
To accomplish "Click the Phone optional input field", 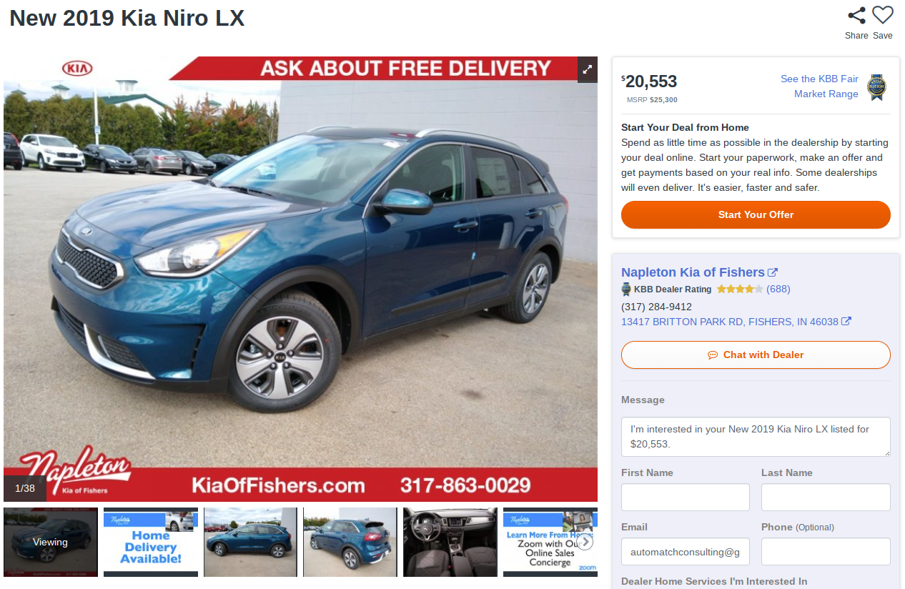I will (826, 552).
